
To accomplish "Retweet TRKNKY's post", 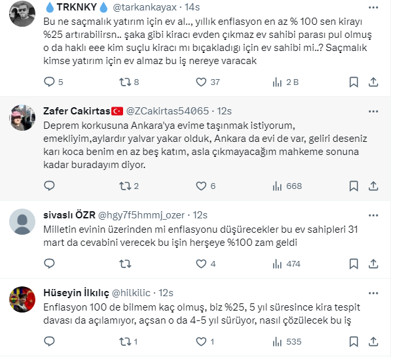I will 123,82.
